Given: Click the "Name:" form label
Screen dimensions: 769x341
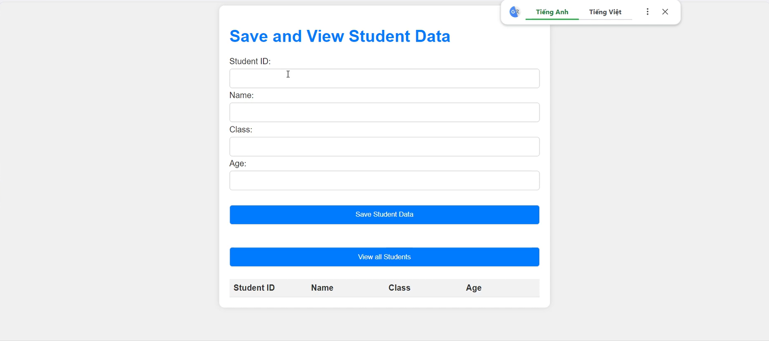Looking at the screenshot, I should 242,95.
